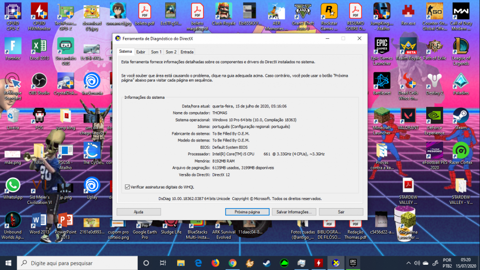Click the Ajuda button
This screenshot has height=270, width=480.
pyautogui.click(x=139, y=211)
